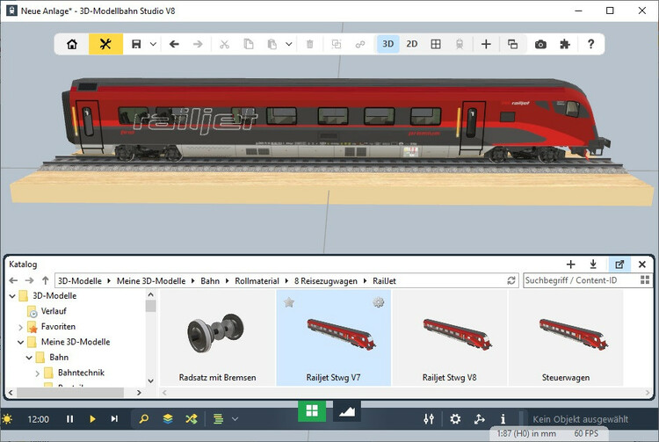Open the terrain landscape tab
Viewport: 659px width, 442px height.
(347, 411)
